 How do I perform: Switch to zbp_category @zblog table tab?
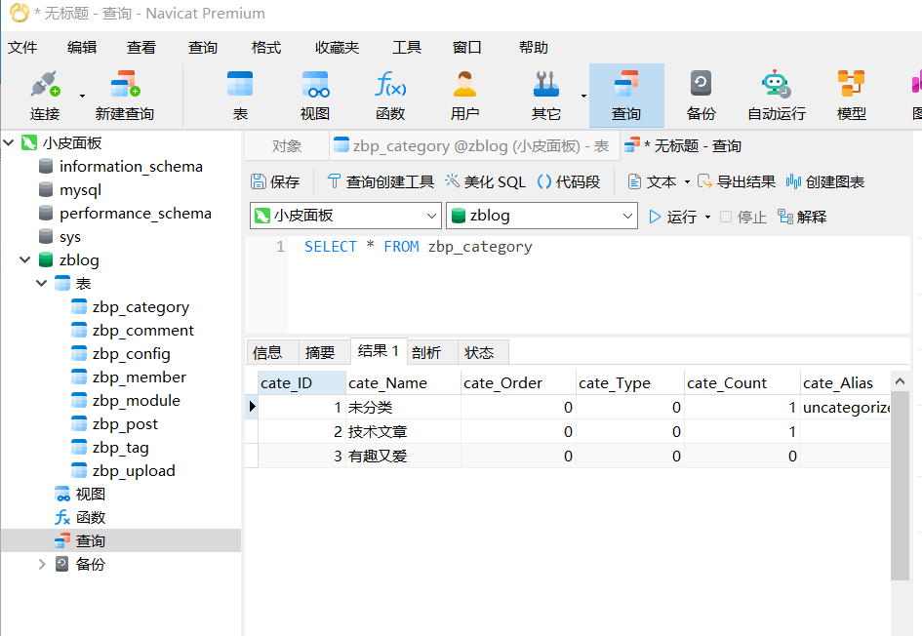(474, 145)
